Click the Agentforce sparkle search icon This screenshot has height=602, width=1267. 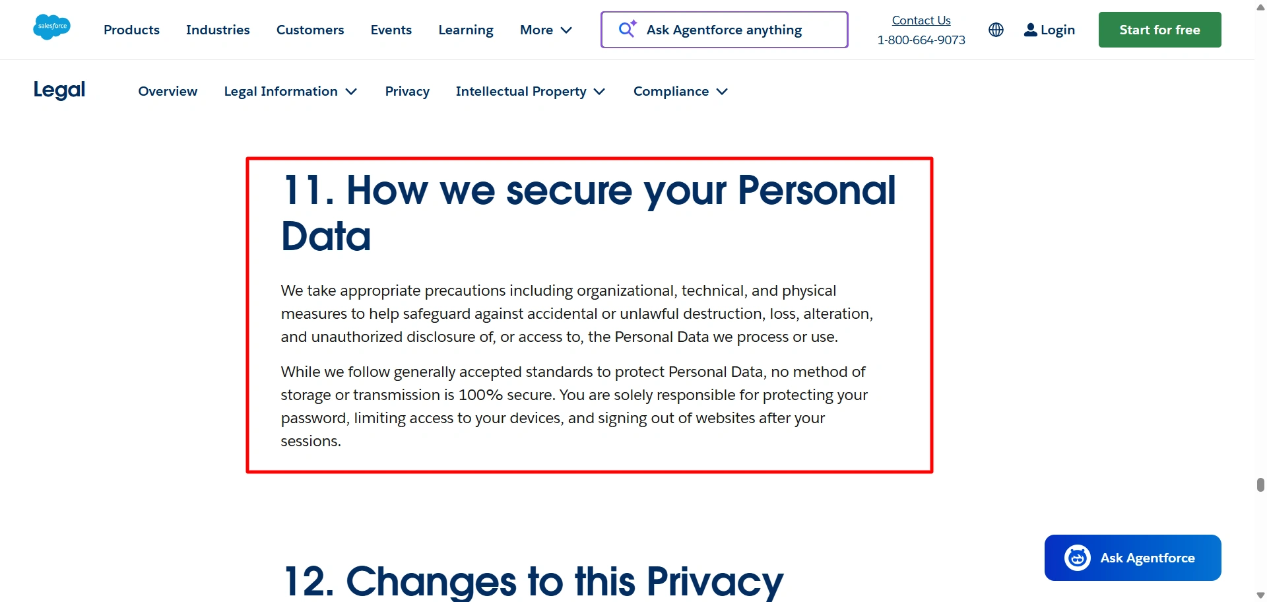(627, 29)
